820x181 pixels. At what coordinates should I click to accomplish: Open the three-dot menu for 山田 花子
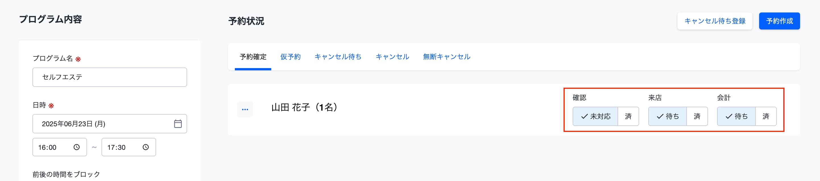click(245, 110)
